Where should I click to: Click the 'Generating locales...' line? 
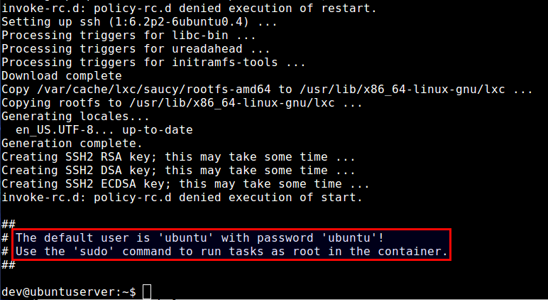[x=75, y=116]
